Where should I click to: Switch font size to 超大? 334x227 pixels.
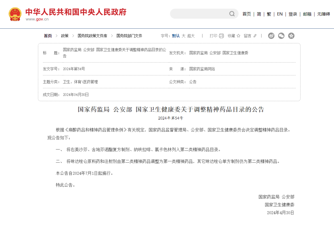tap(191, 36)
